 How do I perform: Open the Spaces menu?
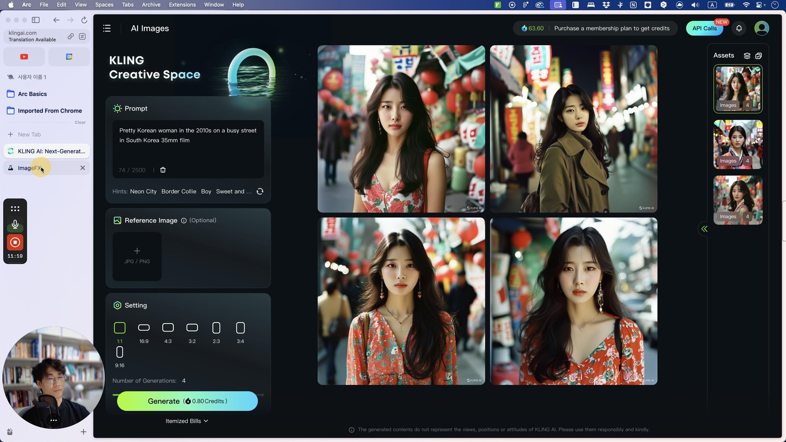[x=104, y=5]
